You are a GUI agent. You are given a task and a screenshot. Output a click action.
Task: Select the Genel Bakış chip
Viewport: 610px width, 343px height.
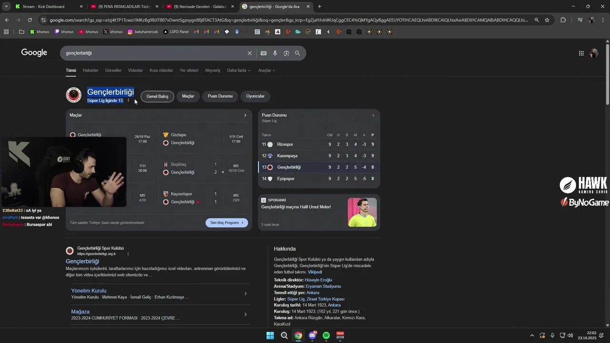(x=157, y=96)
